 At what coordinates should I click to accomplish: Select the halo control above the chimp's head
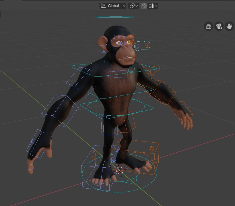[x=115, y=17]
